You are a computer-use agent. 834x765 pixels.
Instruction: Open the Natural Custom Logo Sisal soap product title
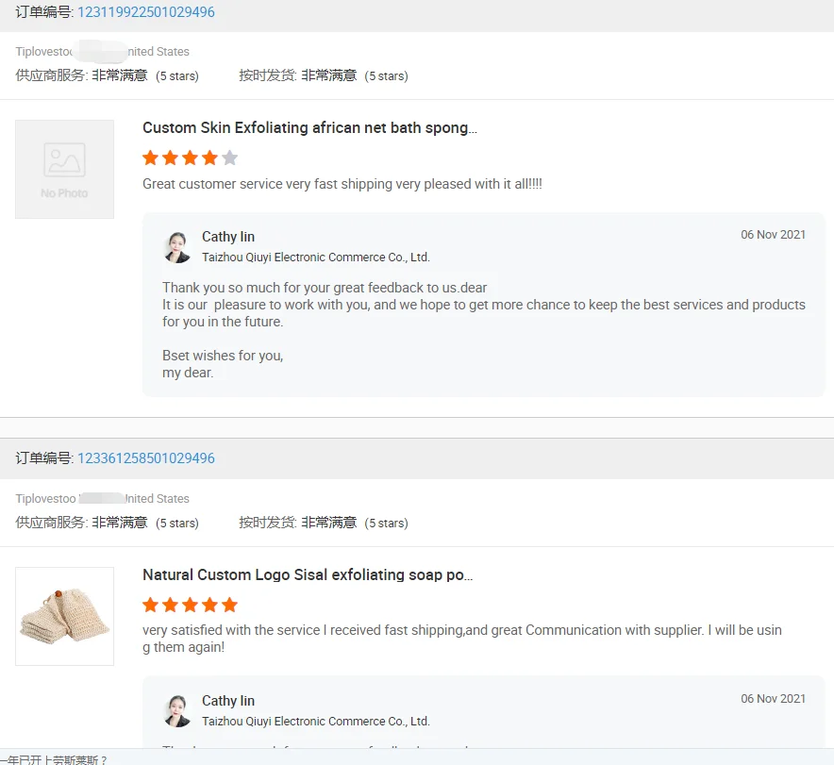click(x=308, y=575)
